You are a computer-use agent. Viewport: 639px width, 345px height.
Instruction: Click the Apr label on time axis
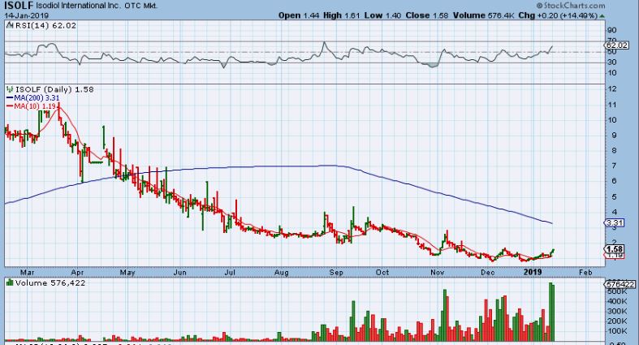pos(76,272)
